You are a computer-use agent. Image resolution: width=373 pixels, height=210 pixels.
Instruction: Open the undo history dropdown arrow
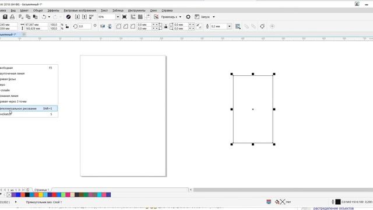49,17
